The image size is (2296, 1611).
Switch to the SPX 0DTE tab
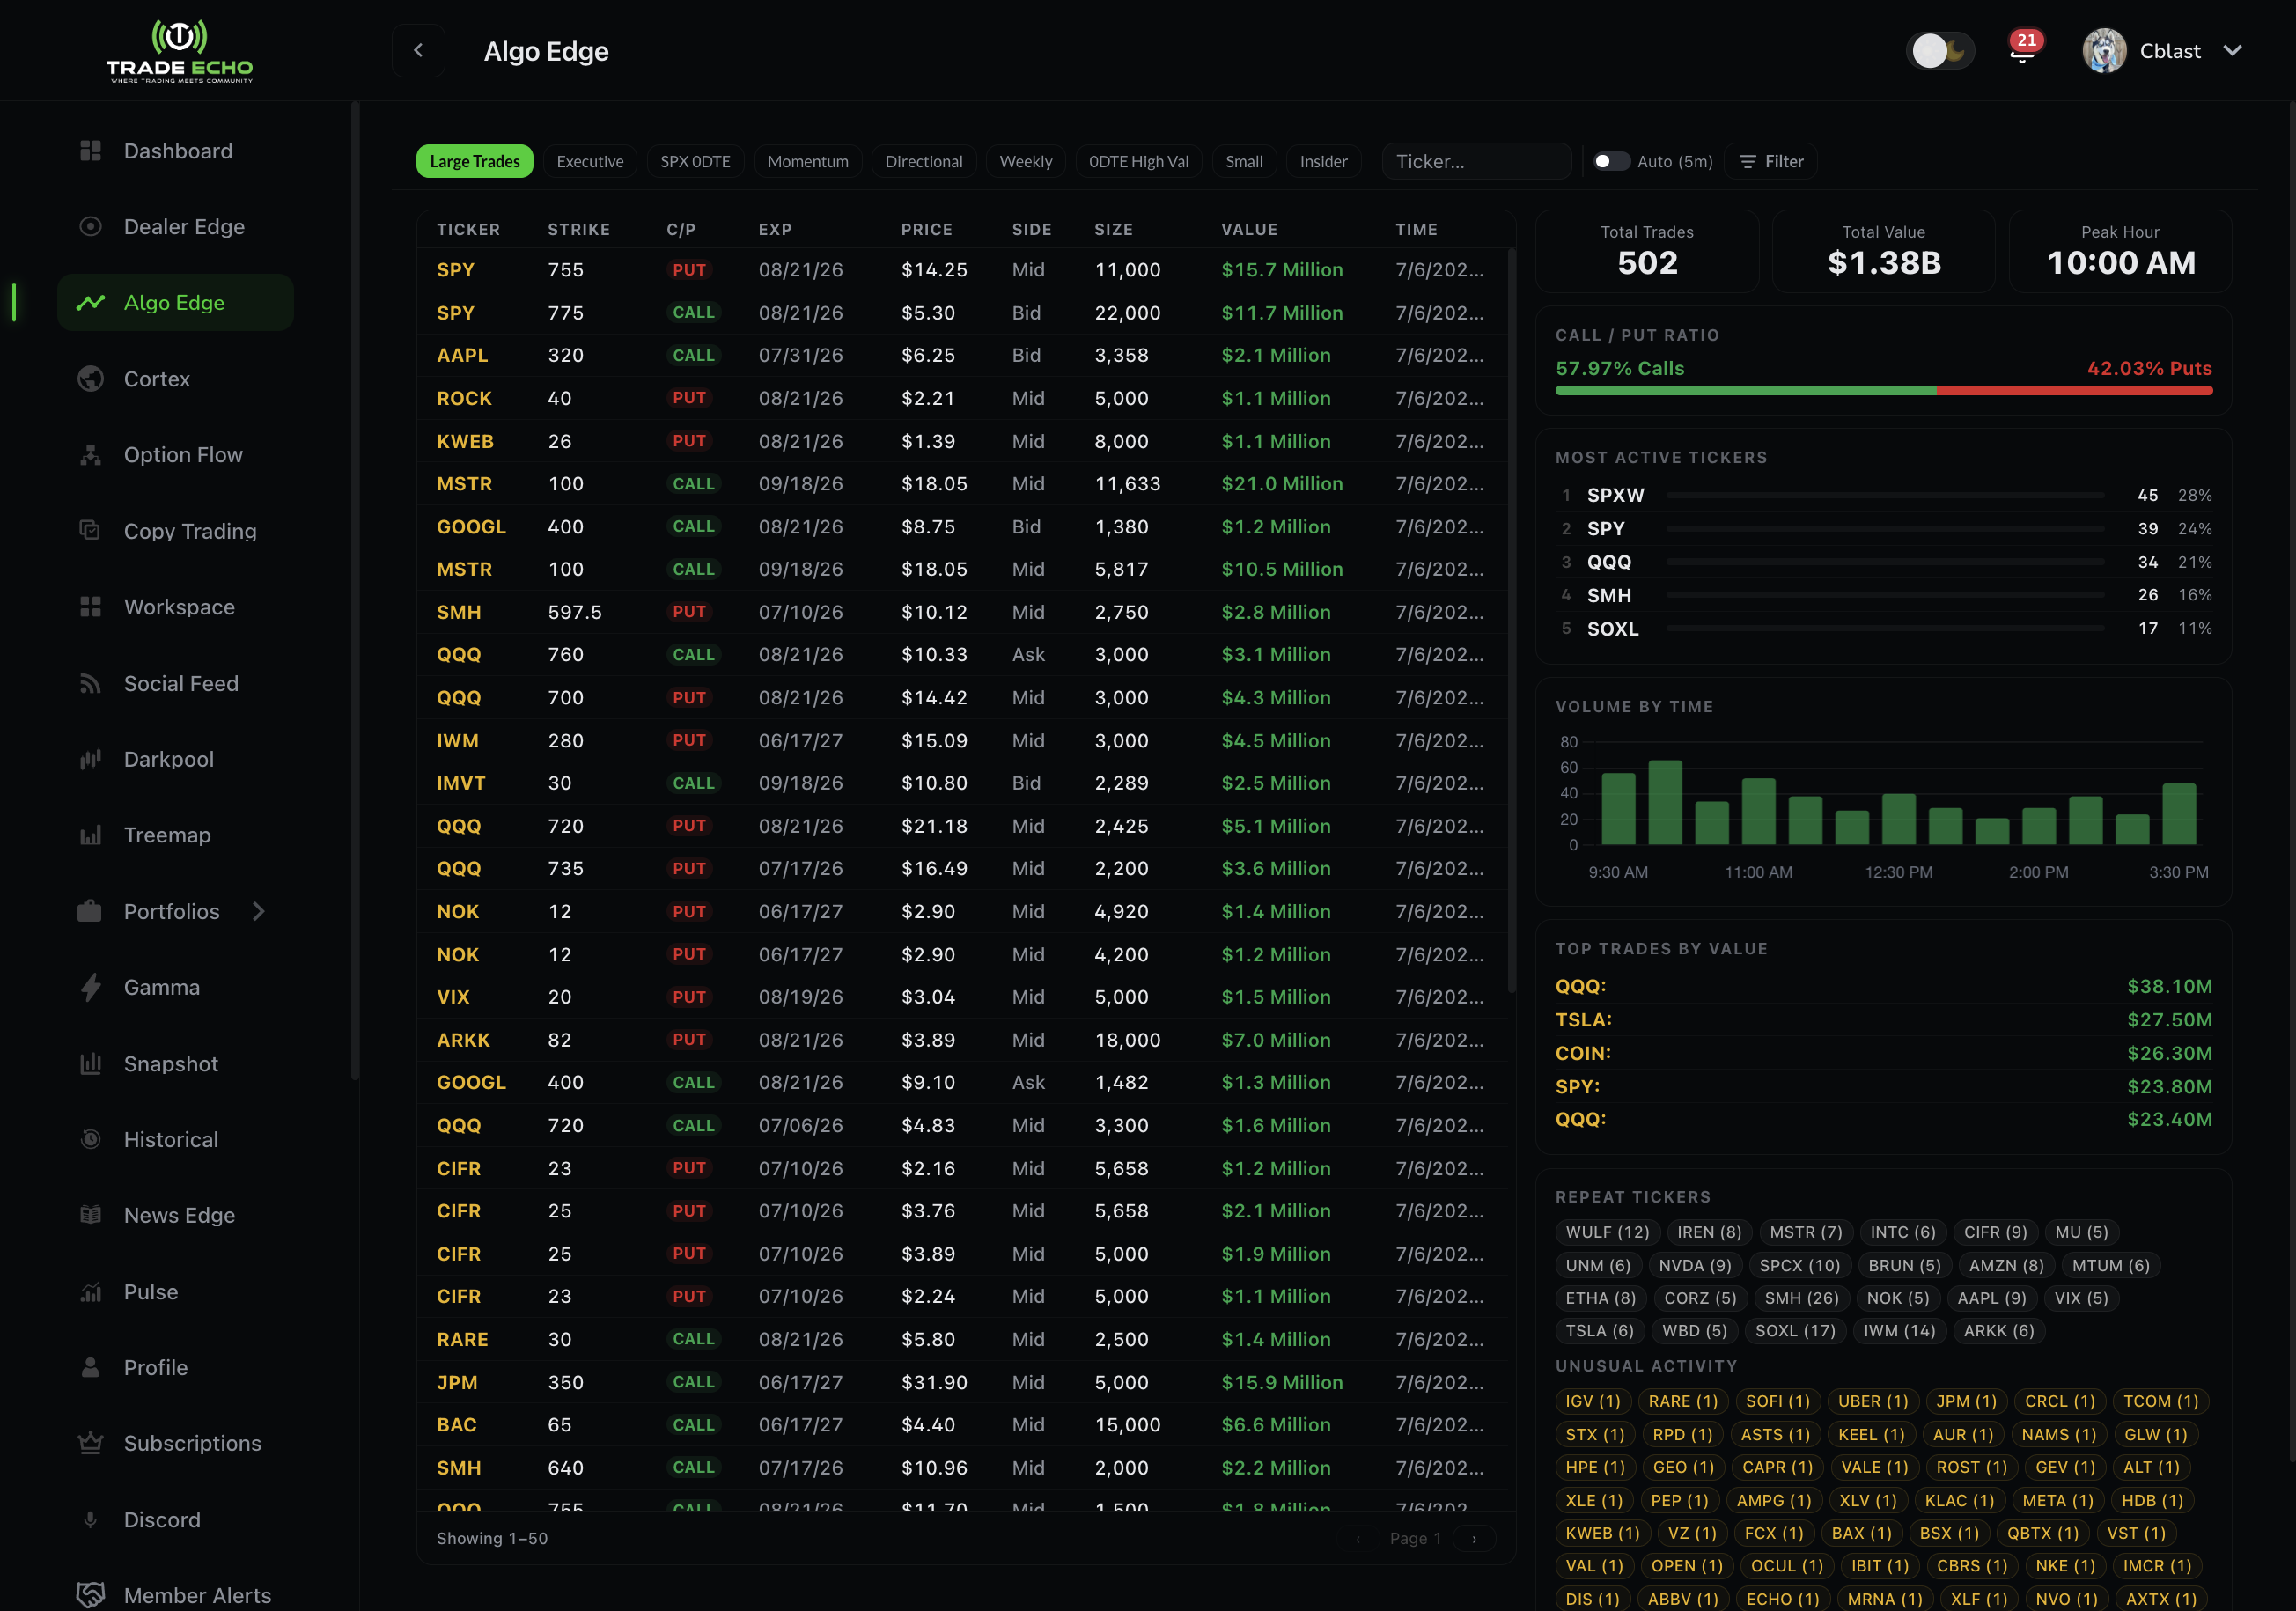695,161
